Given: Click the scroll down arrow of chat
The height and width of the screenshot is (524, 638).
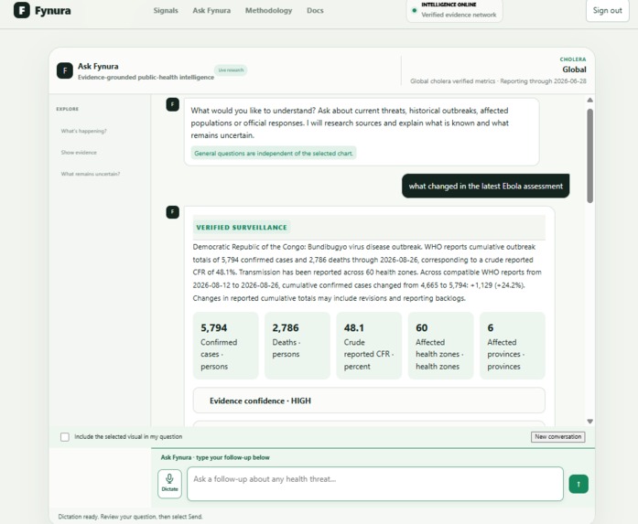Looking at the screenshot, I should 590,422.
